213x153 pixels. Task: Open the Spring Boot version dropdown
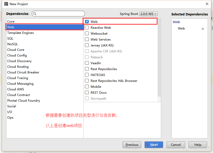pos(148,14)
